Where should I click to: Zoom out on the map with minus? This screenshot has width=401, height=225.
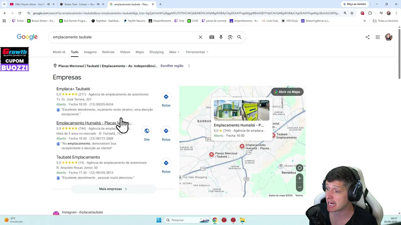pyautogui.click(x=300, y=187)
